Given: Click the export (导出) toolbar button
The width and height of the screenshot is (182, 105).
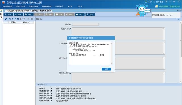Looking at the screenshot, I should [x=80, y=14].
